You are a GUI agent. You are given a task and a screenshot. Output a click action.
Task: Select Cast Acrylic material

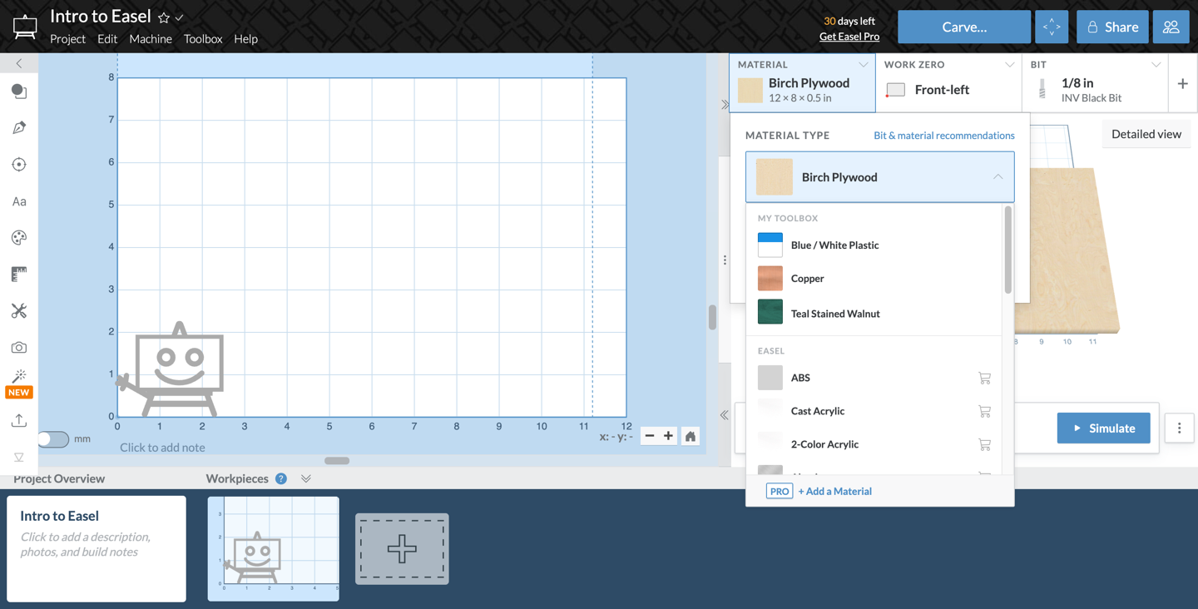pos(874,411)
